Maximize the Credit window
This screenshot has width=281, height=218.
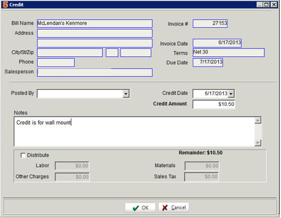point(266,5)
